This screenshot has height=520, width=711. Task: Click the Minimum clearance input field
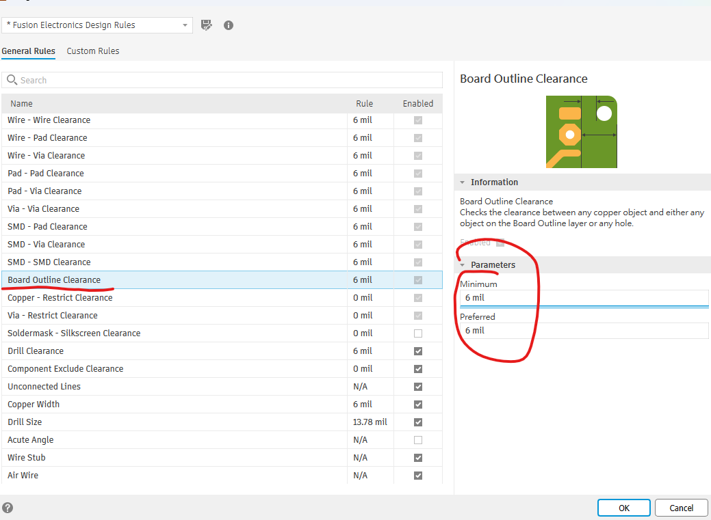(x=584, y=298)
